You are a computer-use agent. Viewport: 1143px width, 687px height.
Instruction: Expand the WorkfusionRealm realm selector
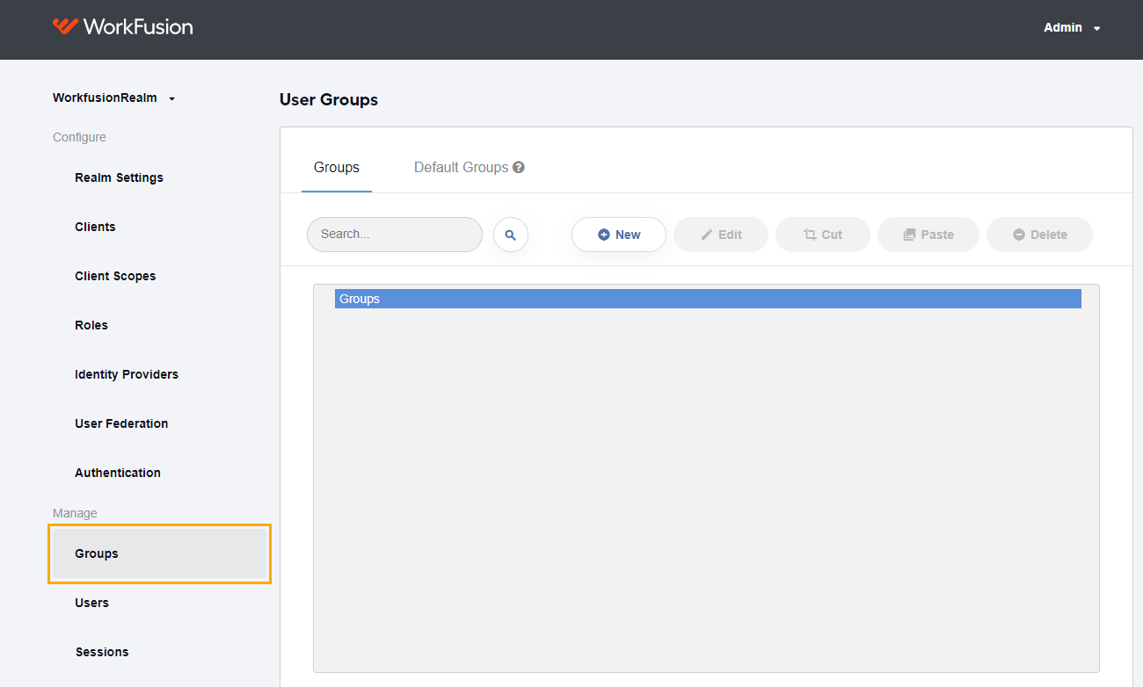[x=114, y=98]
